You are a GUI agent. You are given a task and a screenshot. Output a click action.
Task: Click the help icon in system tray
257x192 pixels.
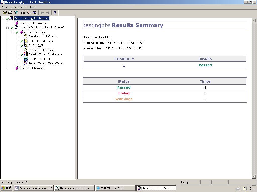[x=245, y=188]
